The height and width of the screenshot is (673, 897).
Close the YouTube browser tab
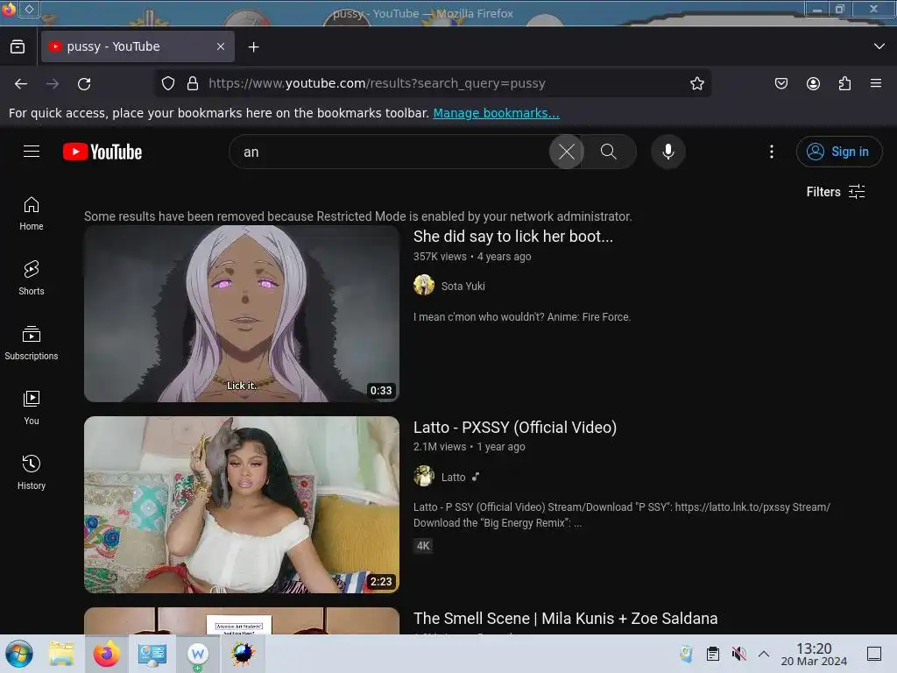(x=221, y=46)
